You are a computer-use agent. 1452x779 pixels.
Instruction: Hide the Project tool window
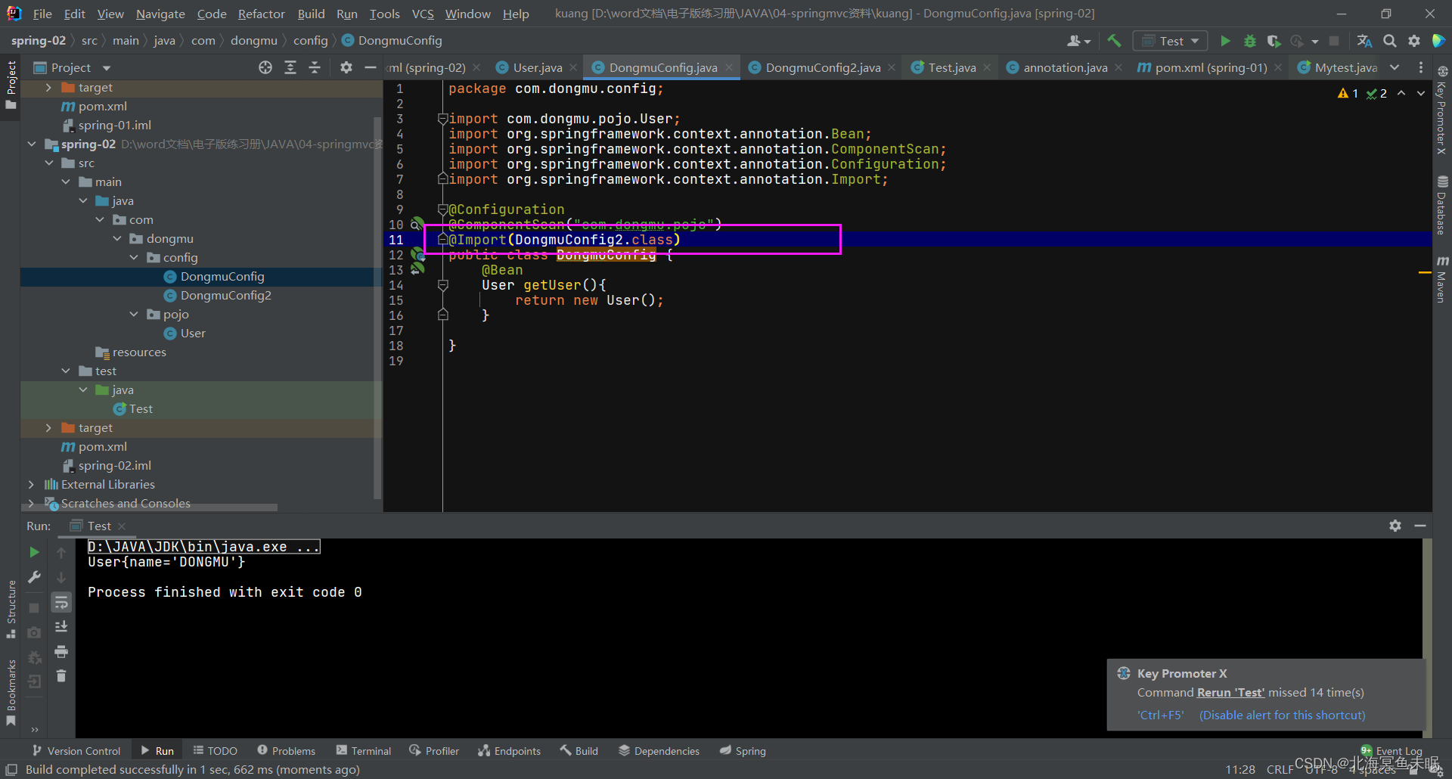click(x=370, y=67)
